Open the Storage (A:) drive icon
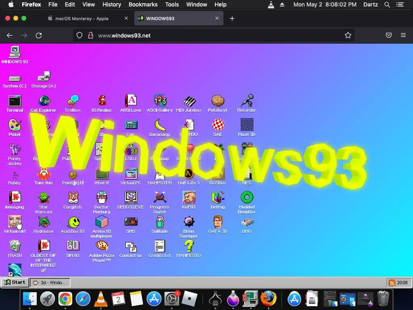 point(44,76)
